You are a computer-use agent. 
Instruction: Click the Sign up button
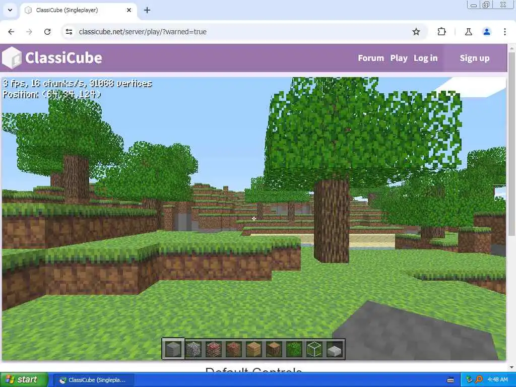[x=475, y=58]
